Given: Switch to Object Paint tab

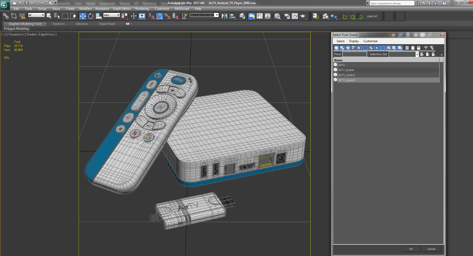Looking at the screenshot, I should tap(107, 24).
